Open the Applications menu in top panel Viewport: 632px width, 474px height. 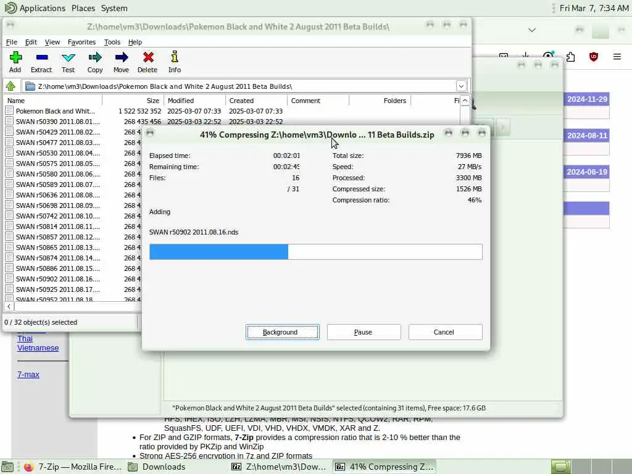[x=43, y=8]
